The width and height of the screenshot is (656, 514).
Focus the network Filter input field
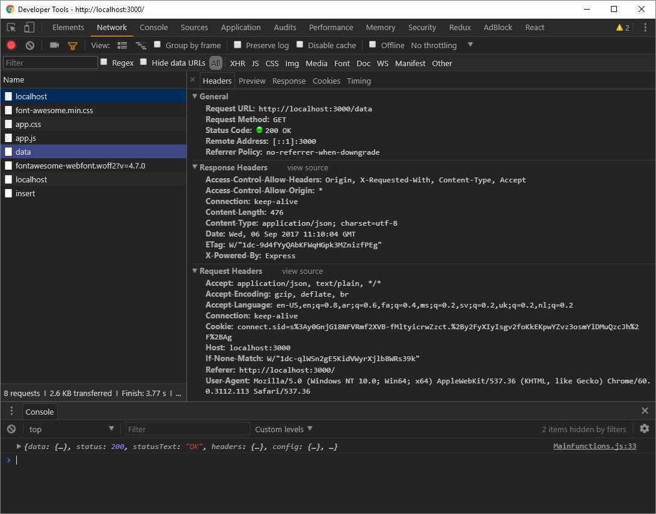coord(50,63)
